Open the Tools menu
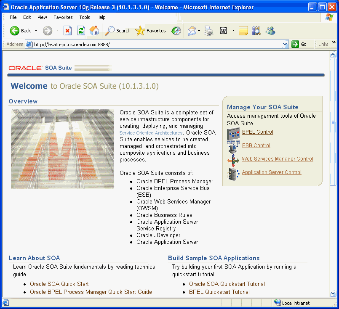 (85, 17)
